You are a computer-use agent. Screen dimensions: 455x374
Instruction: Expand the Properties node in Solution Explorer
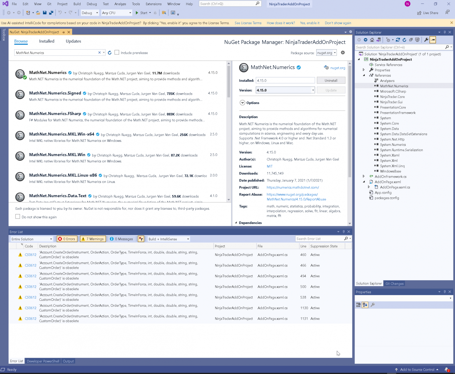point(364,70)
